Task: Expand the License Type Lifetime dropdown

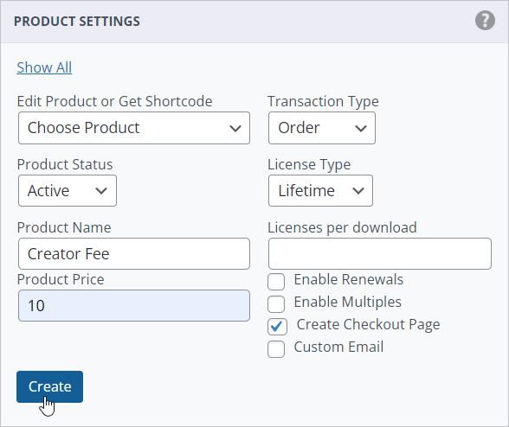Action: [x=320, y=191]
